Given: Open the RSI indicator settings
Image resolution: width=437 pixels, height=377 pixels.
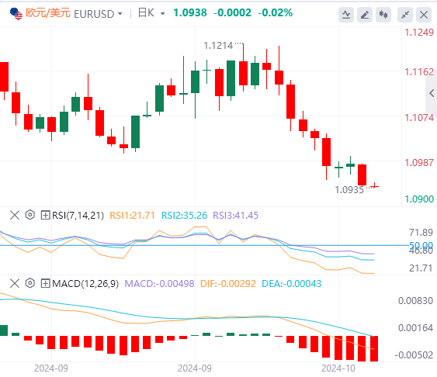Looking at the screenshot, I should [x=30, y=215].
